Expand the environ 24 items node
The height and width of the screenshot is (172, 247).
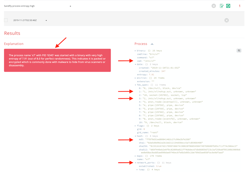click(x=135, y=78)
